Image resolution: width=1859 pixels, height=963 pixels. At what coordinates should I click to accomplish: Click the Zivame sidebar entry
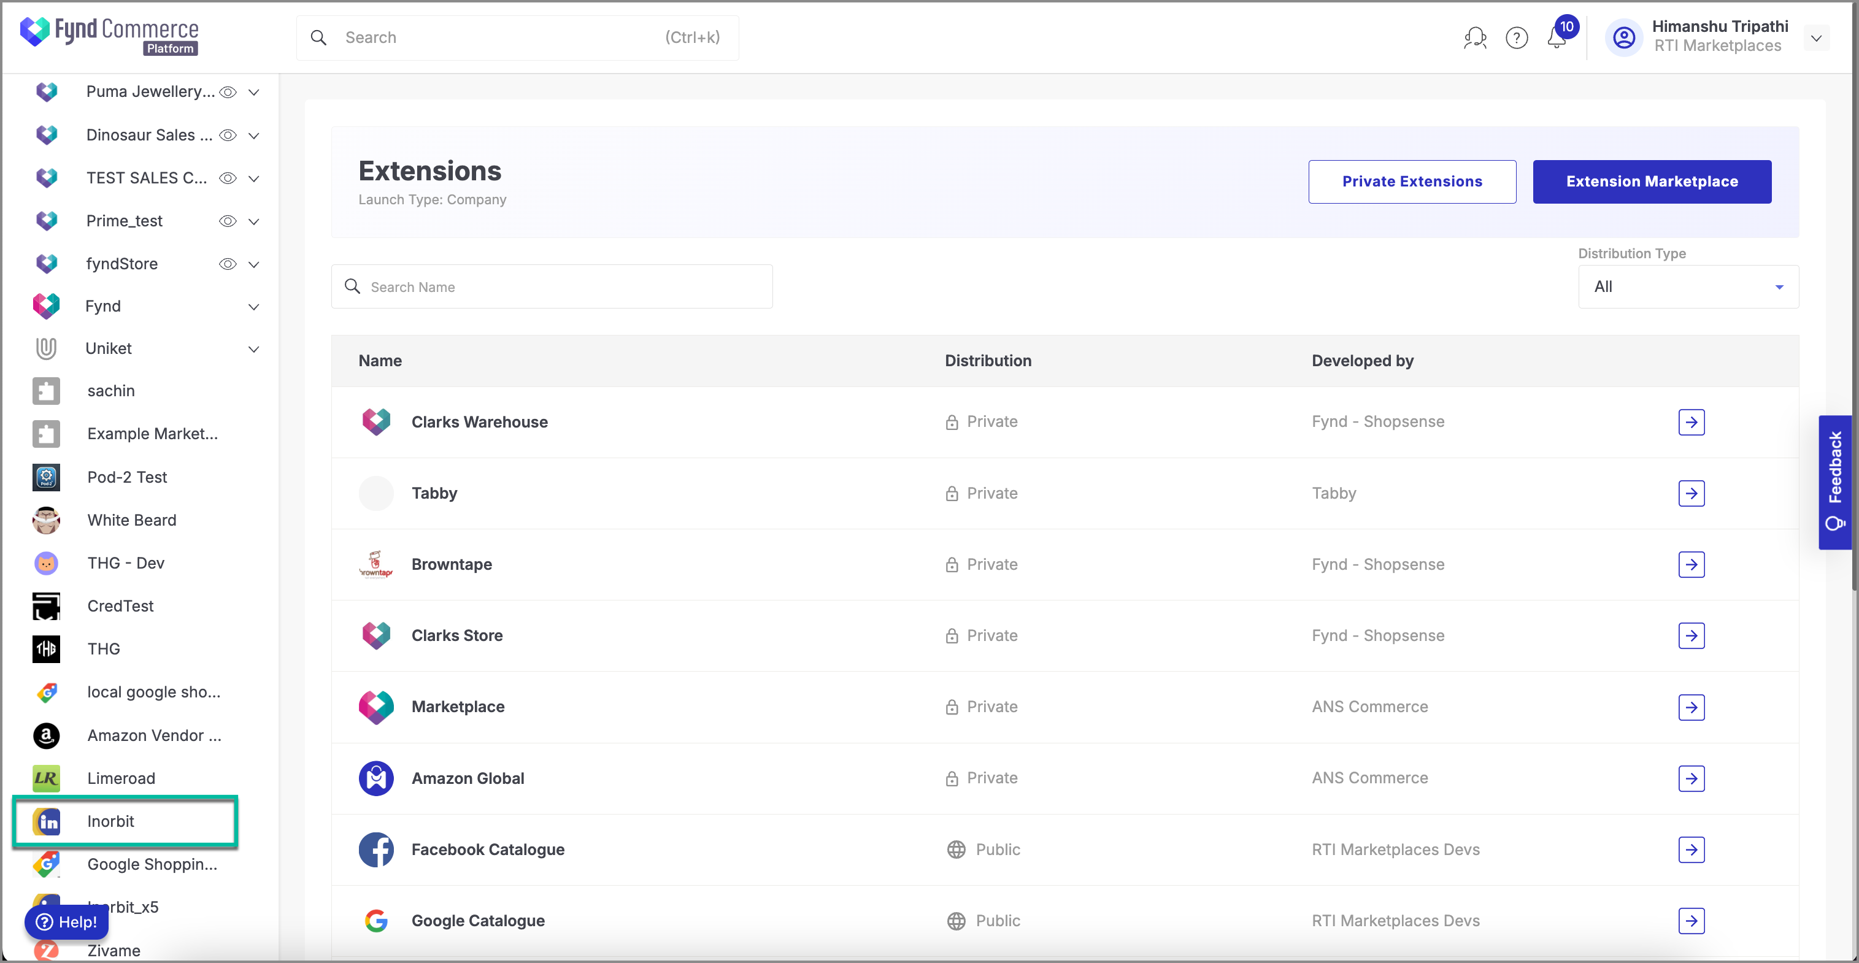(114, 950)
